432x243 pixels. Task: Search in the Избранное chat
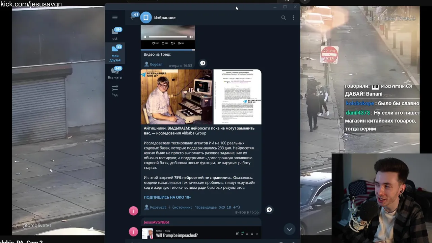(283, 18)
